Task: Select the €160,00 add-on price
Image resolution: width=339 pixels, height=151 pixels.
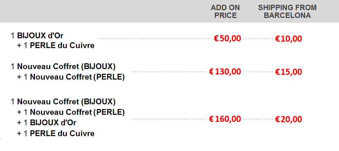Action: point(225,119)
